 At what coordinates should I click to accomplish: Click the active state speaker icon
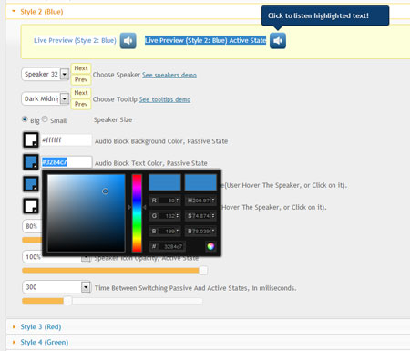[278, 41]
